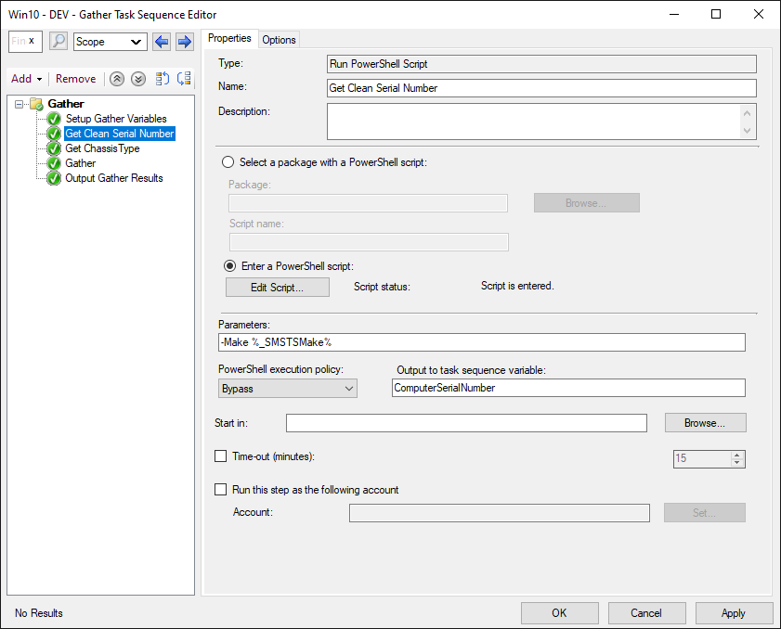Click green check icon beside Get Clean Serial Number
This screenshot has width=781, height=629.
(x=54, y=134)
